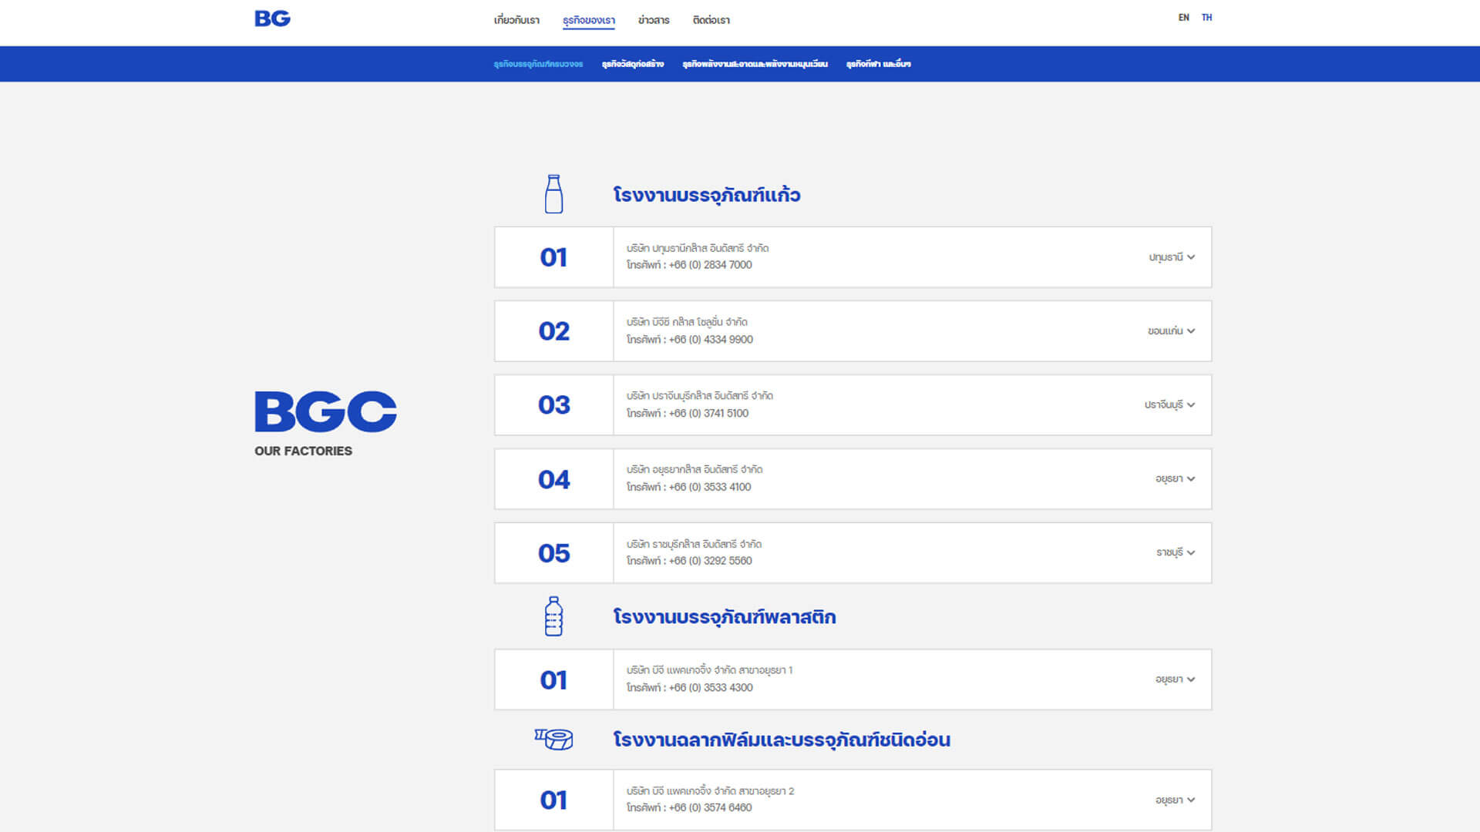This screenshot has width=1480, height=832.
Task: Open the ข่าวสาร menu item
Action: pyautogui.click(x=654, y=20)
